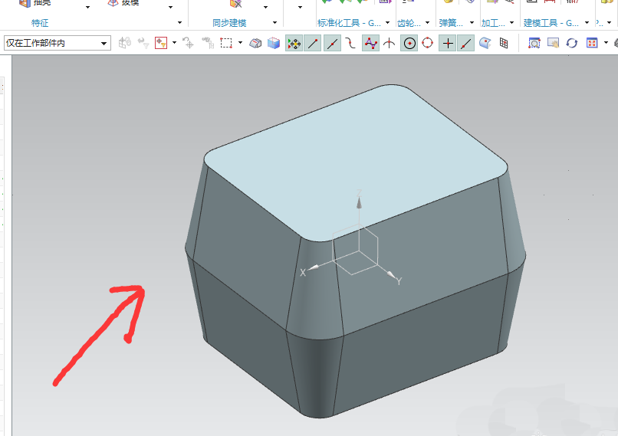Select the Rotate view tool
This screenshot has height=436, width=618.
572,43
